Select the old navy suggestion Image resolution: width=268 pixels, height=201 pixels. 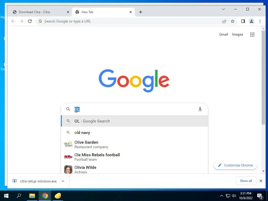pyautogui.click(x=135, y=133)
